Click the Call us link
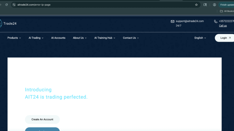This screenshot has width=234, height=131. point(223,26)
